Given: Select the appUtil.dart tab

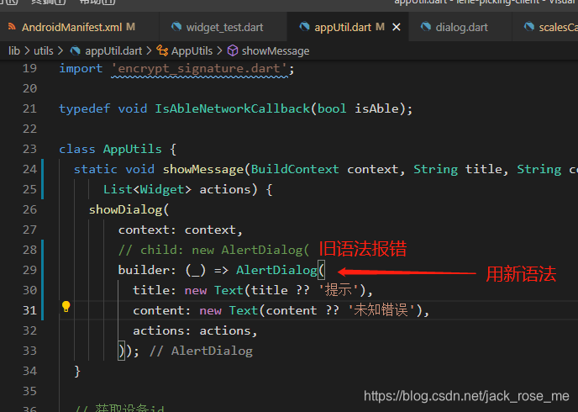Looking at the screenshot, I should [x=342, y=27].
